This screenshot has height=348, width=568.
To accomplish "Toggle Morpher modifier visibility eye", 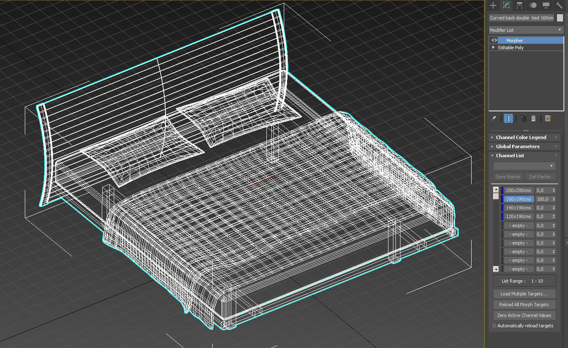I will 494,41.
